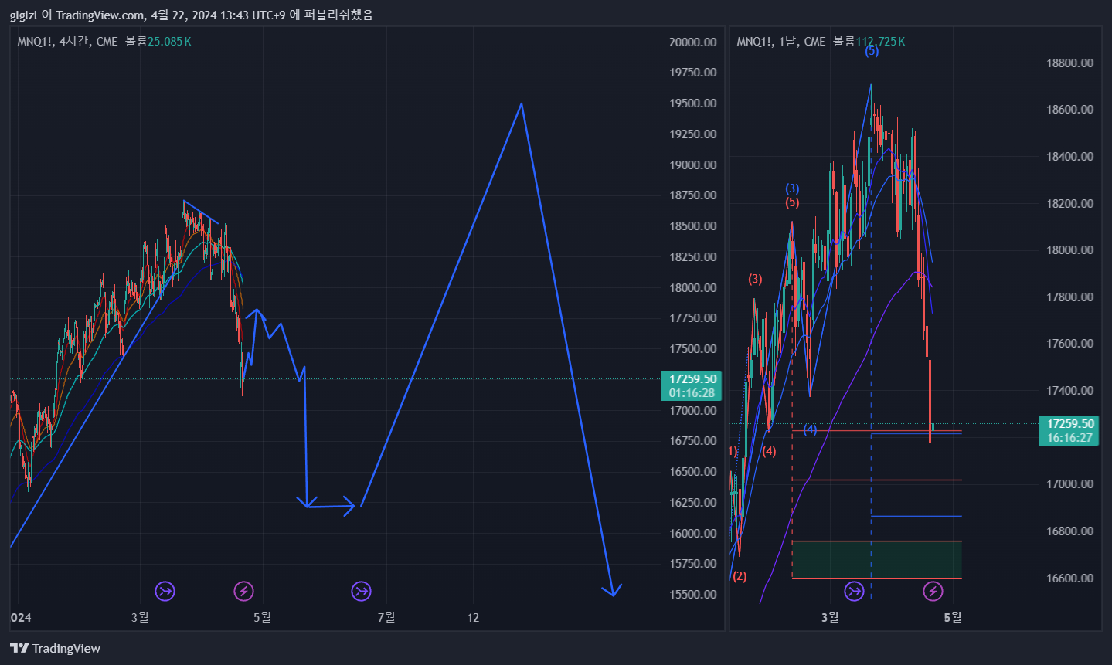Screen dimensions: 1112x665
Task: Click the 19500.00 price axis label
Action: 693,103
